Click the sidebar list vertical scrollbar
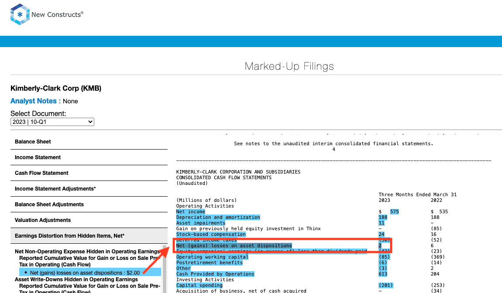The width and height of the screenshot is (502, 293). (165, 269)
